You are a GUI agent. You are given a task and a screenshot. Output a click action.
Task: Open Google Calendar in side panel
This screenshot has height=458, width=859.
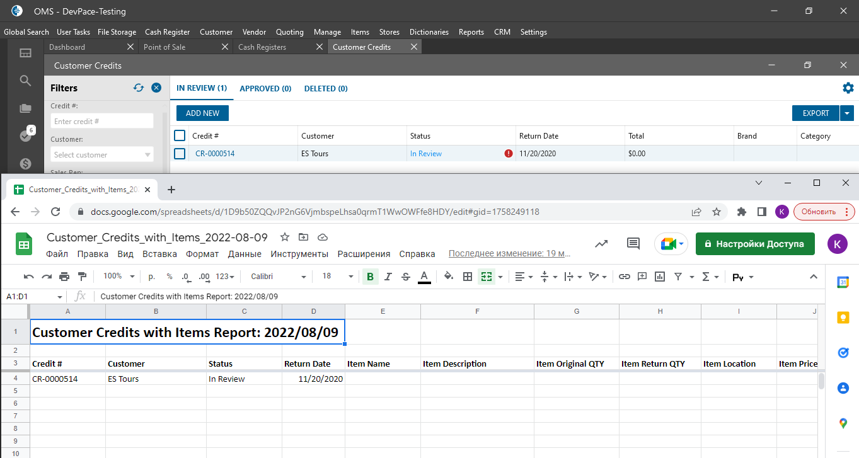click(x=843, y=283)
